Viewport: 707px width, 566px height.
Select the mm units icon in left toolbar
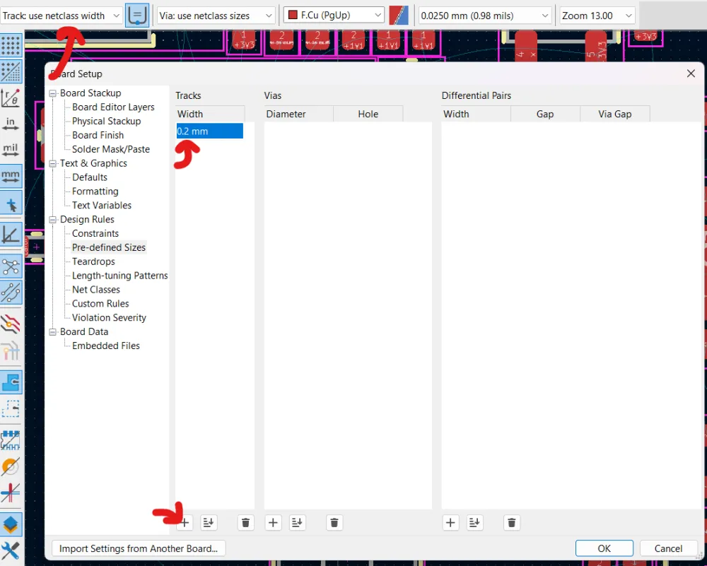[x=11, y=176]
